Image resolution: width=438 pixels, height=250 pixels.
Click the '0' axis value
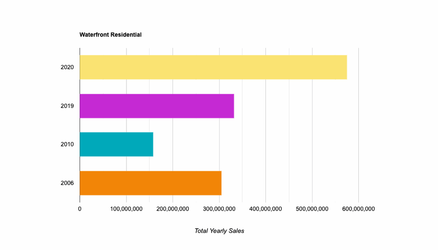[x=80, y=209]
